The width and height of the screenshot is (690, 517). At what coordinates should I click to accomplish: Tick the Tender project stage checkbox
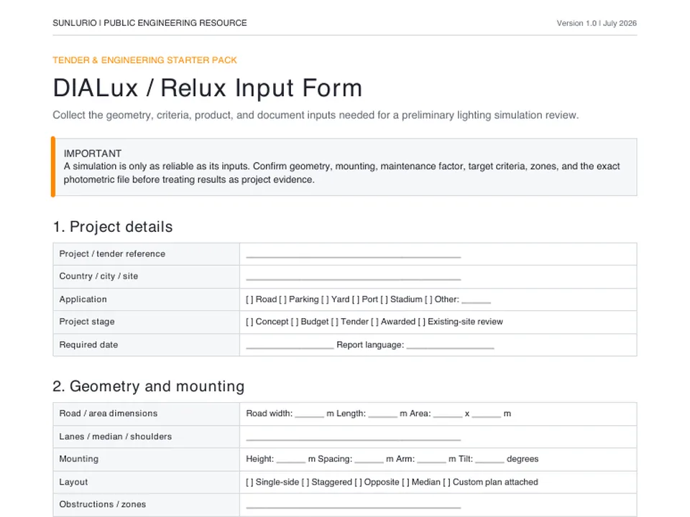coord(335,322)
